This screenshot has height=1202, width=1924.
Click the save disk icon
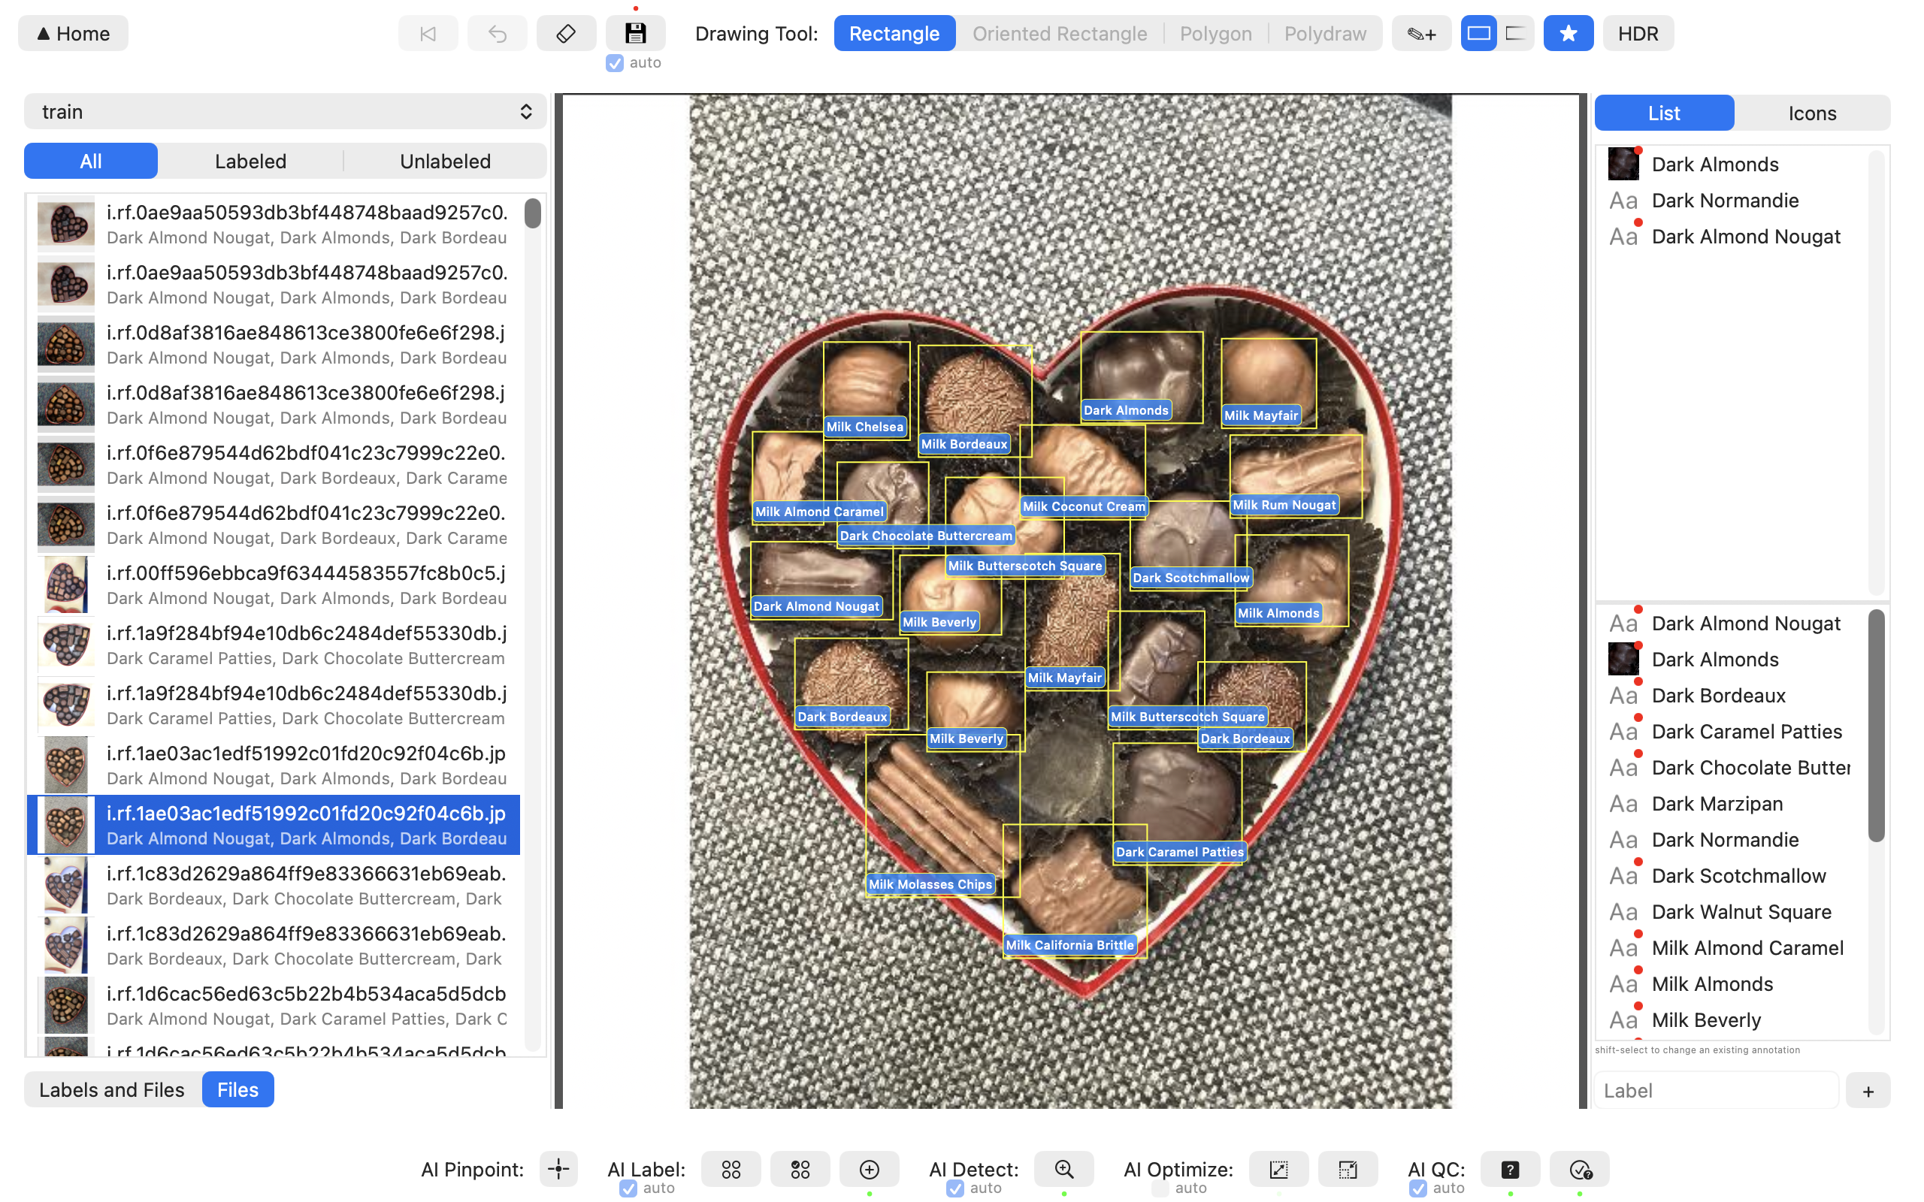635,33
